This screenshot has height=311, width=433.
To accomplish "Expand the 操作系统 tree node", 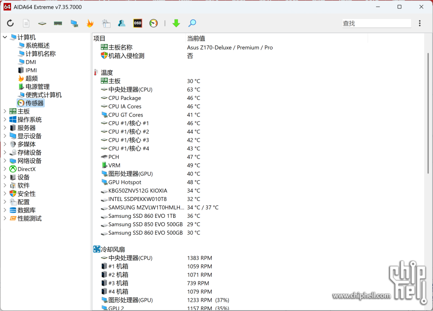I will [x=5, y=120].
